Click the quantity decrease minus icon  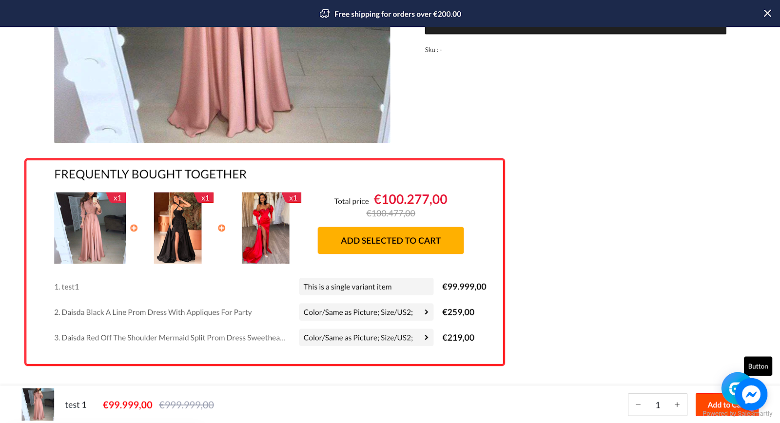638,405
